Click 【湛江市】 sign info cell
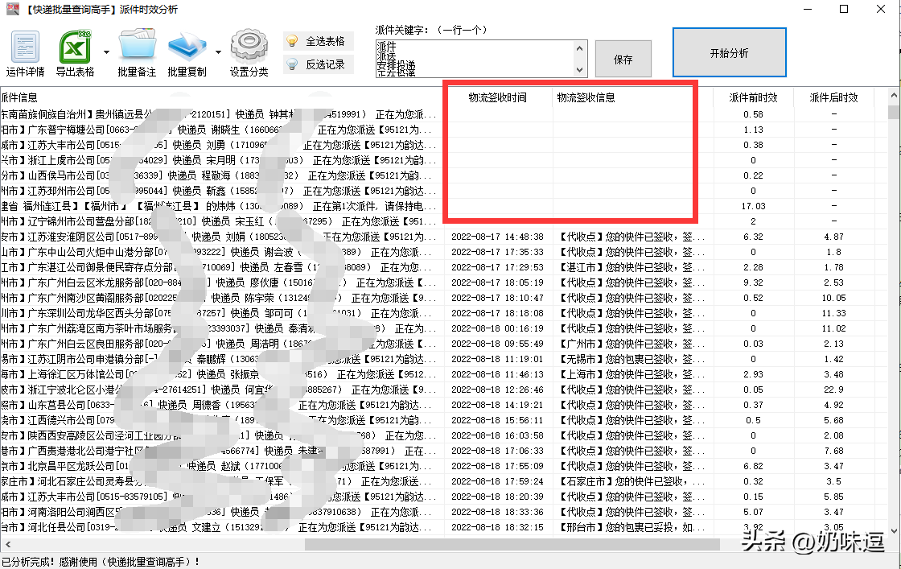The width and height of the screenshot is (901, 569). pos(632,267)
